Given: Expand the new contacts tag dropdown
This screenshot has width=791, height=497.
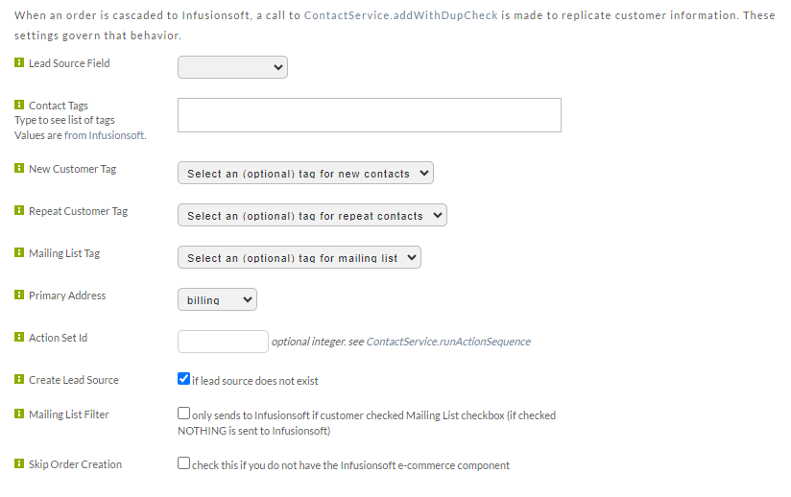Looking at the screenshot, I should (x=305, y=173).
